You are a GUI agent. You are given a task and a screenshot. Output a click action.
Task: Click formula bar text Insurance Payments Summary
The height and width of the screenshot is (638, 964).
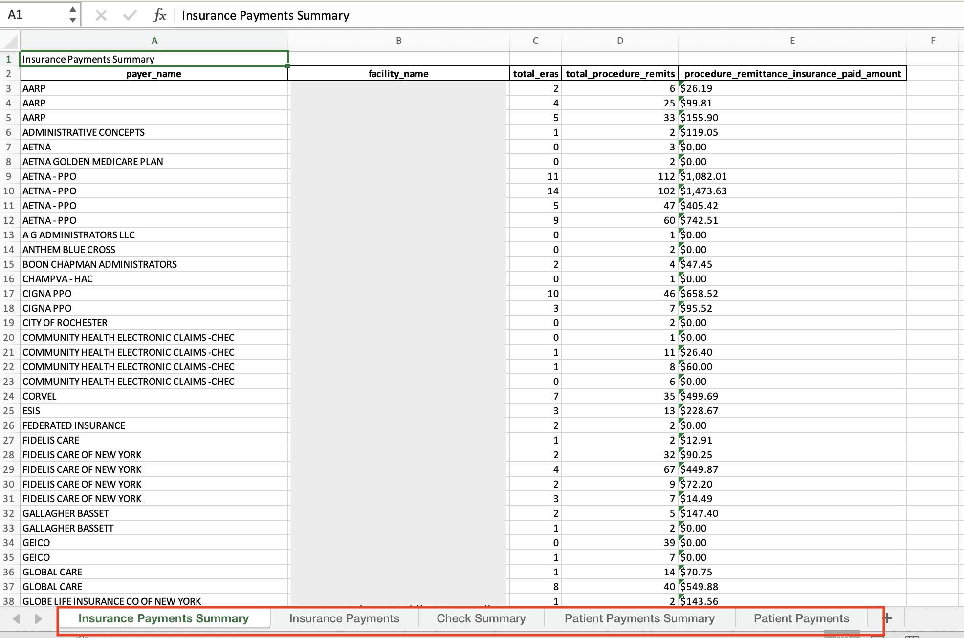pyautogui.click(x=265, y=15)
